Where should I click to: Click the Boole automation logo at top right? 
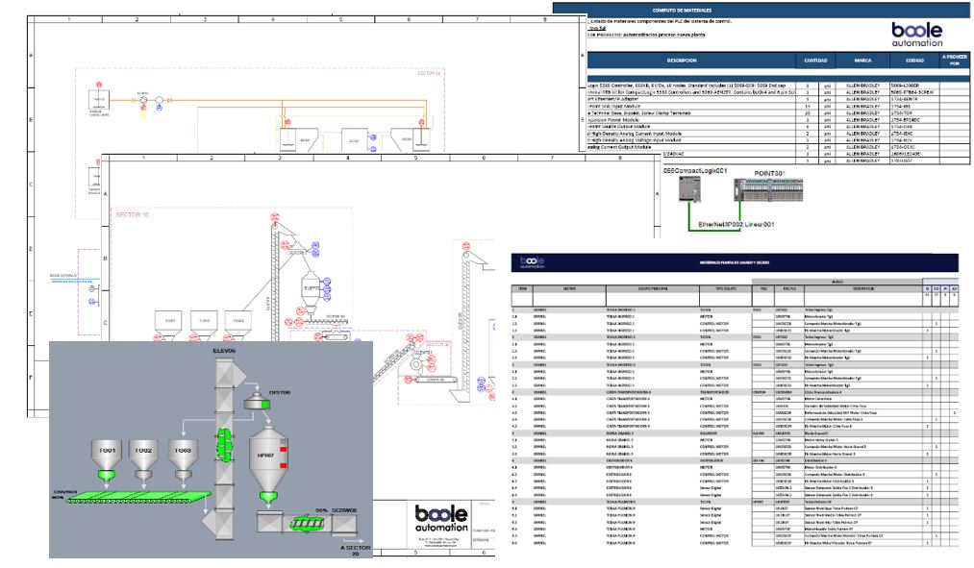(917, 36)
